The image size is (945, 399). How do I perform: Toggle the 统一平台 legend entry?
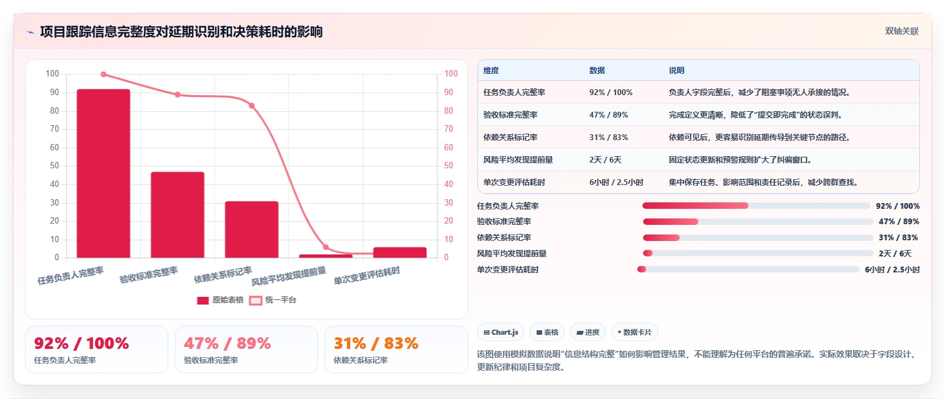coord(272,300)
